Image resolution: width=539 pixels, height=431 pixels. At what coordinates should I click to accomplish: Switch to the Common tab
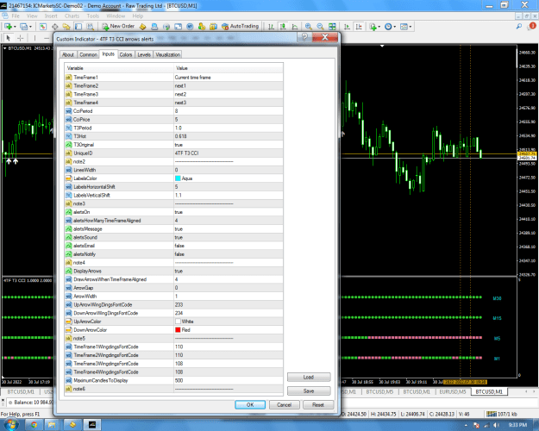tap(88, 54)
